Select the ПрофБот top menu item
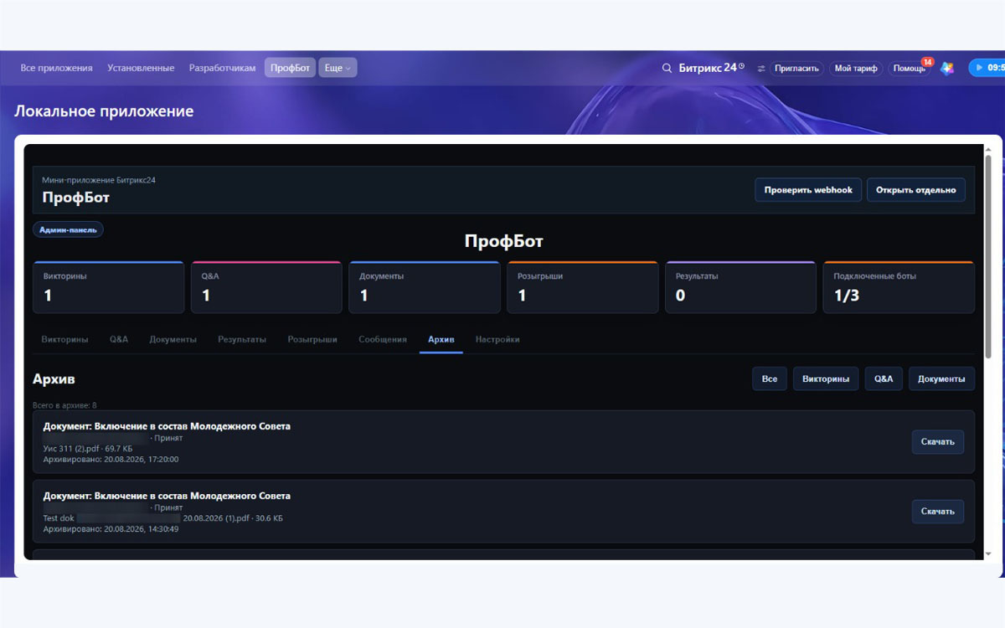 [x=291, y=68]
